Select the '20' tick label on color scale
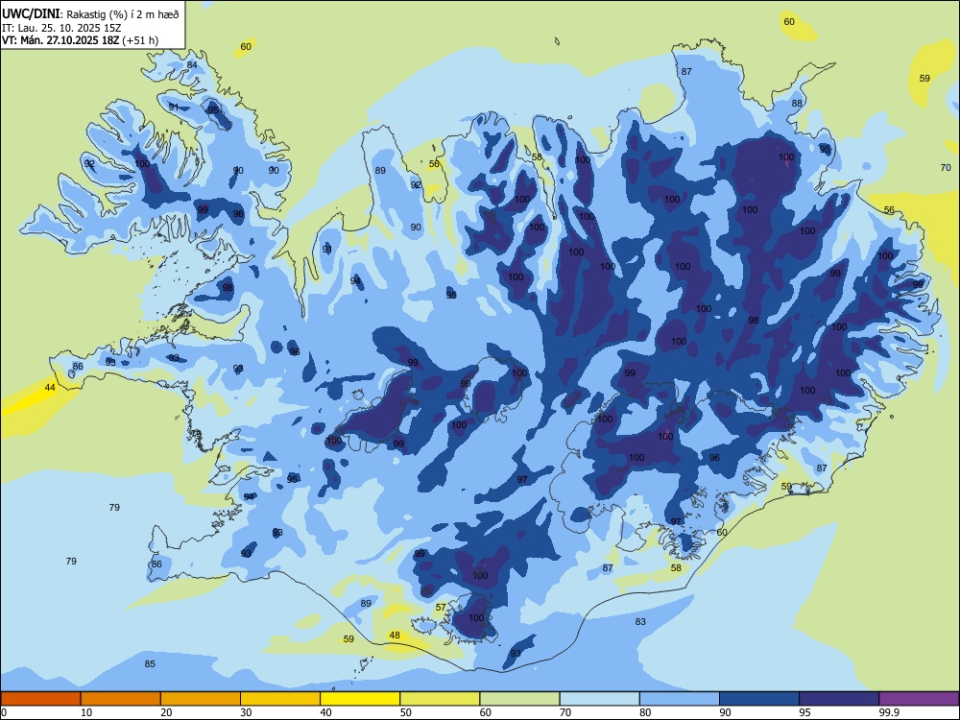 (x=166, y=712)
